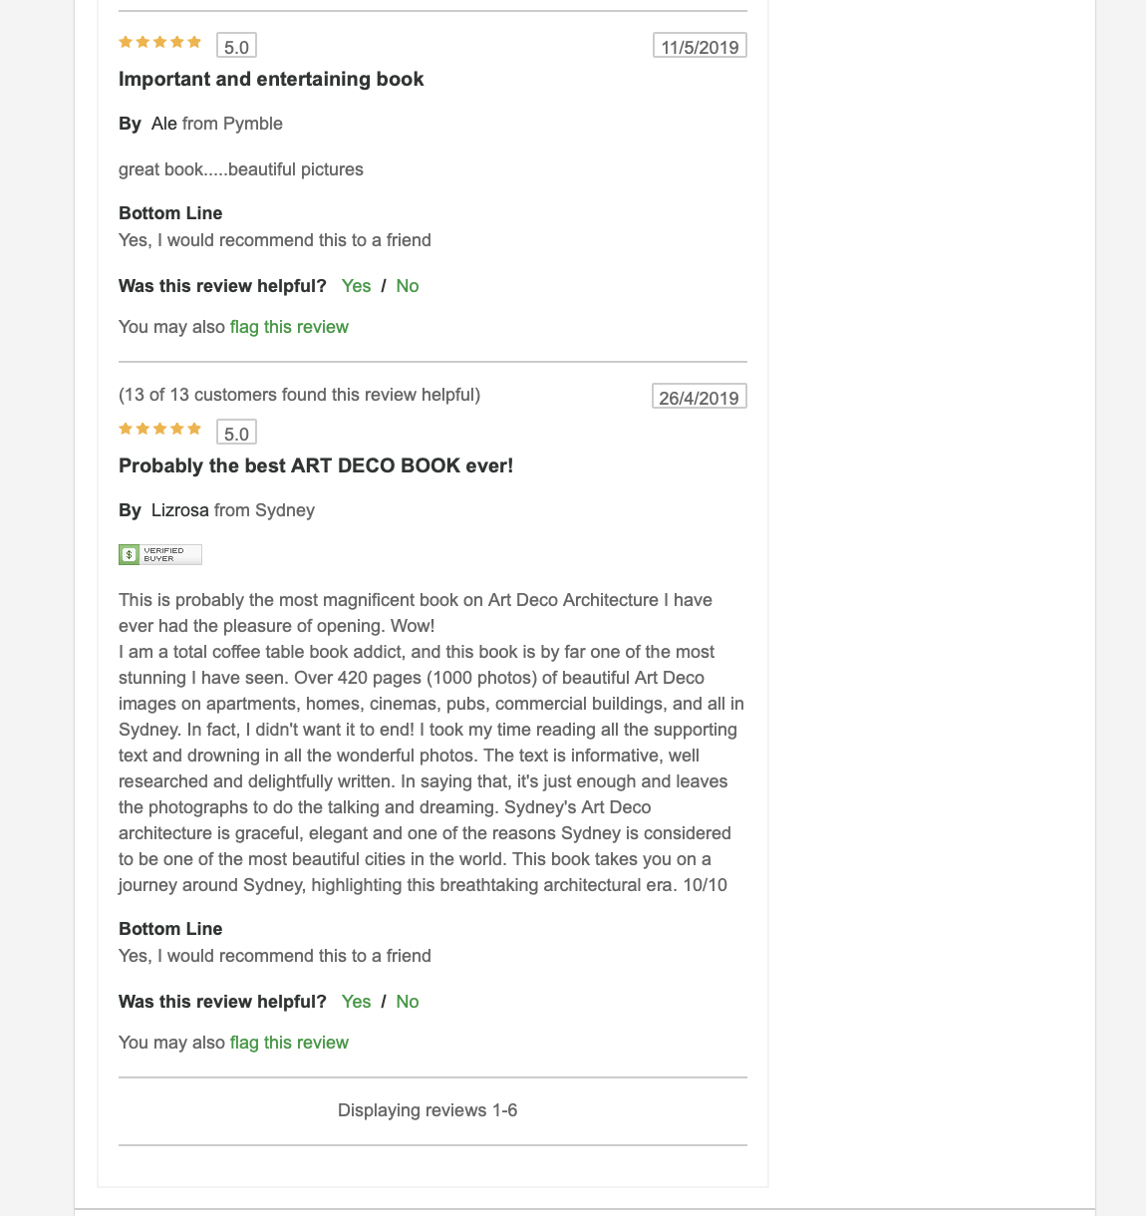Viewport: 1146px width, 1216px height.
Task: Click the "Displaying reviews 1-6" label
Action: point(428,1110)
